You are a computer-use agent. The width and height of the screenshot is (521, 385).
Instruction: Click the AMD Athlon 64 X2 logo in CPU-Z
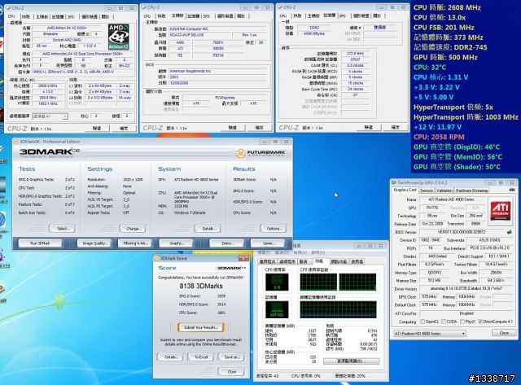pyautogui.click(x=118, y=37)
